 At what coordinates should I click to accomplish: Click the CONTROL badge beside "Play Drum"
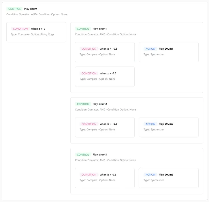(x=14, y=9)
